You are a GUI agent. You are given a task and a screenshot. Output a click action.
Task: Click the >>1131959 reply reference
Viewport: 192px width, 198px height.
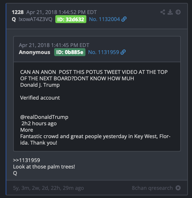[x=26, y=160]
